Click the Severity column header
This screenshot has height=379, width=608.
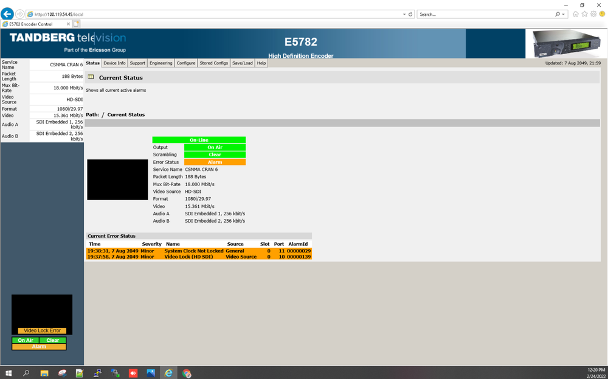coord(151,245)
